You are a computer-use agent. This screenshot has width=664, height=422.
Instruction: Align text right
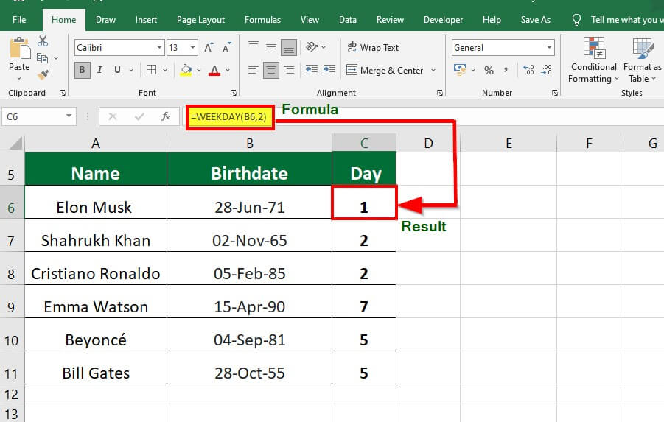(289, 70)
